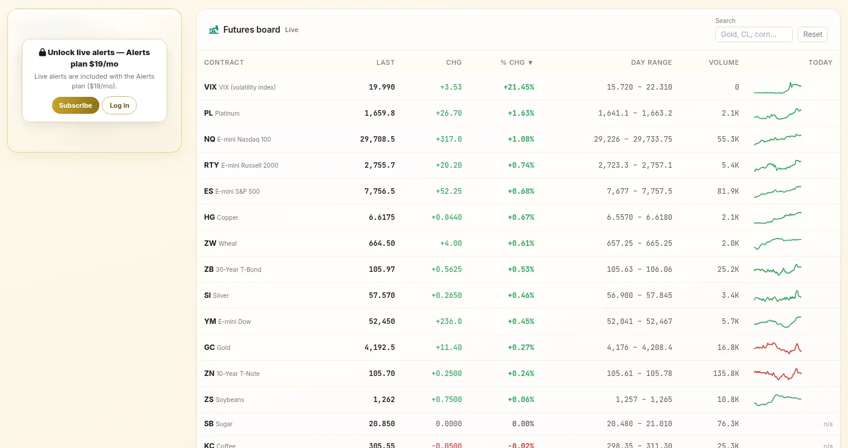Click the Live status label
Viewport: 848px width, 448px height.
click(x=292, y=30)
